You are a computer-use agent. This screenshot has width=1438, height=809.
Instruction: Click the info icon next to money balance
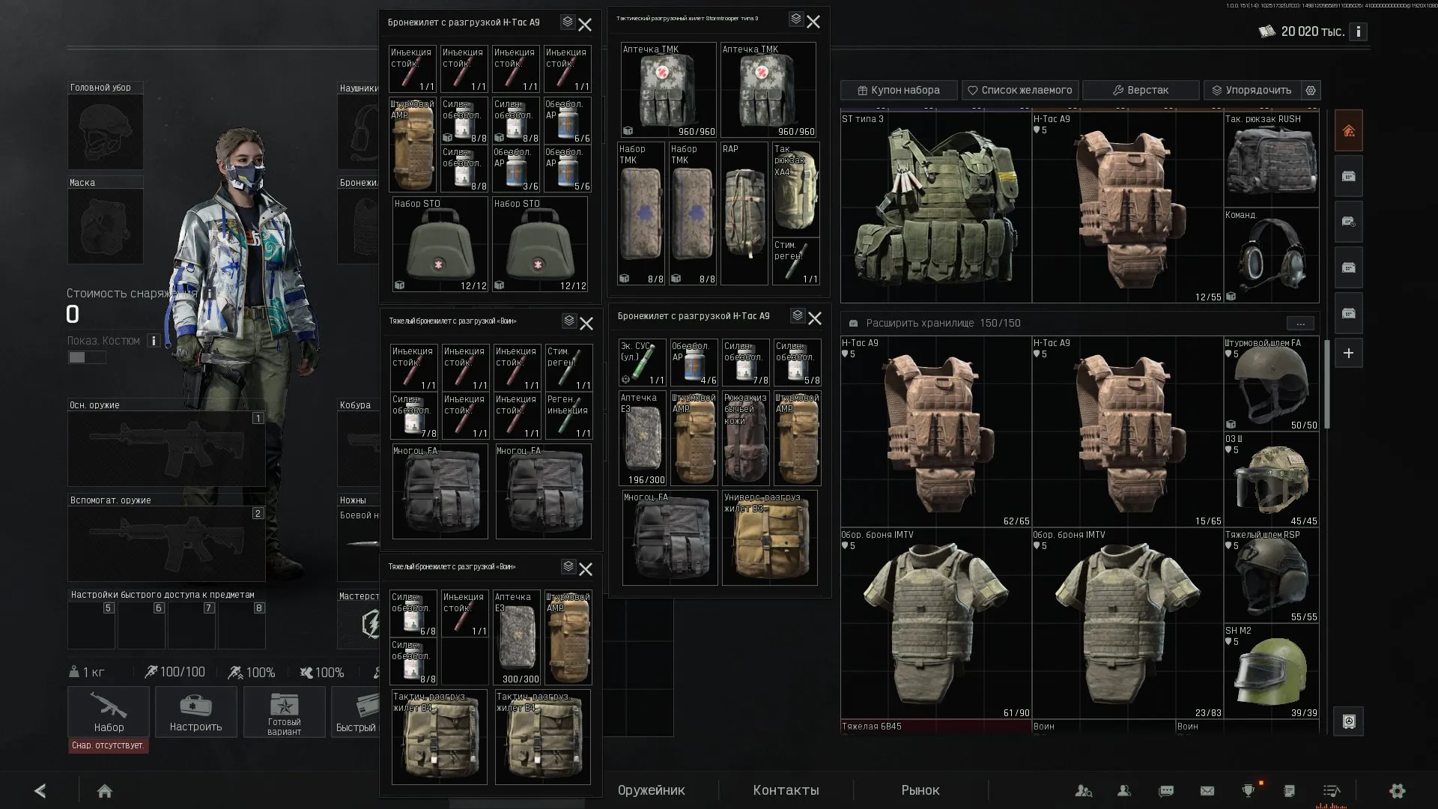click(x=1358, y=31)
